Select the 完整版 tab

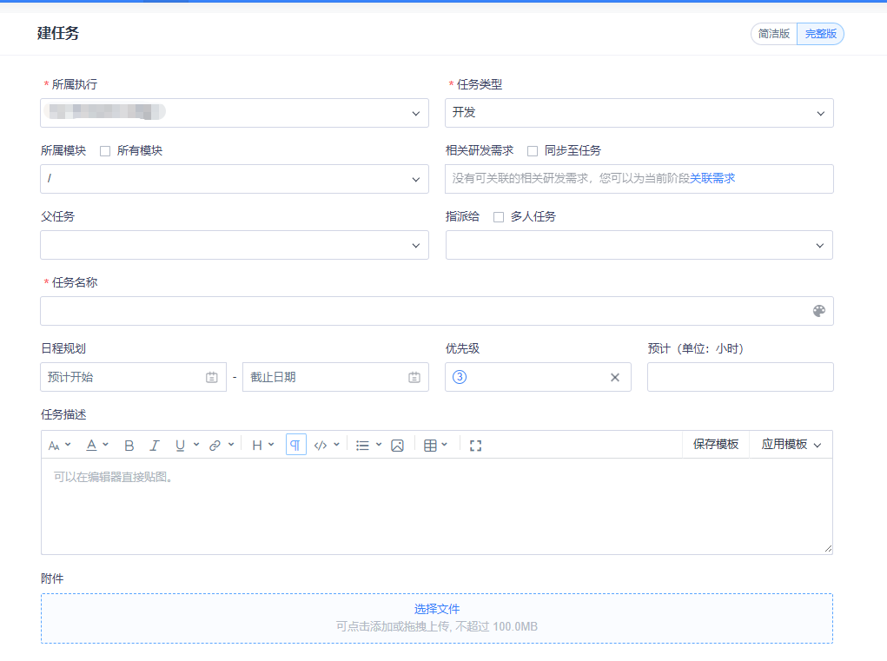(819, 34)
